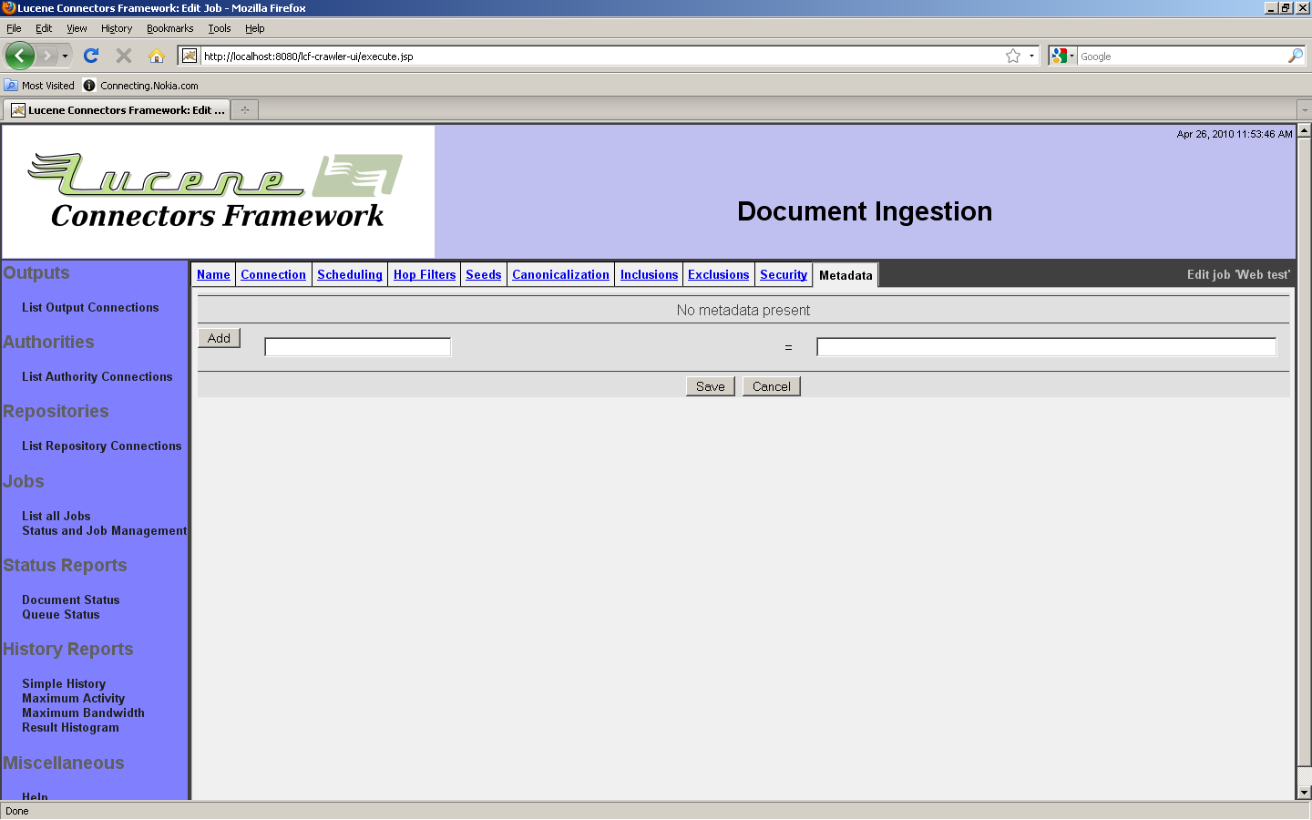The height and width of the screenshot is (820, 1312).
Task: Open the Bookmarks menu
Action: coord(169,28)
